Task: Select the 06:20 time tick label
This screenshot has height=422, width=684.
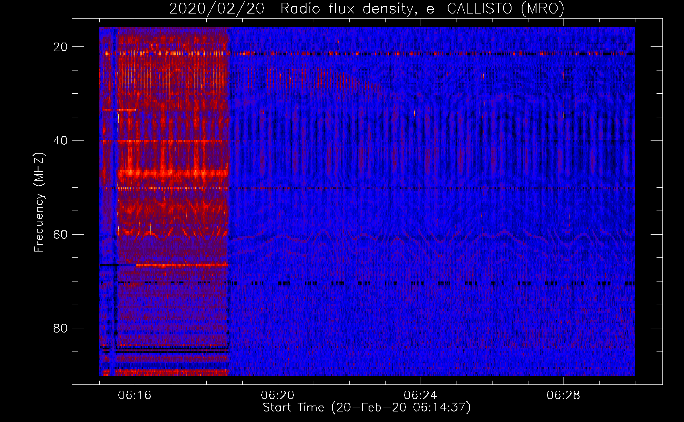Action: coord(278,395)
